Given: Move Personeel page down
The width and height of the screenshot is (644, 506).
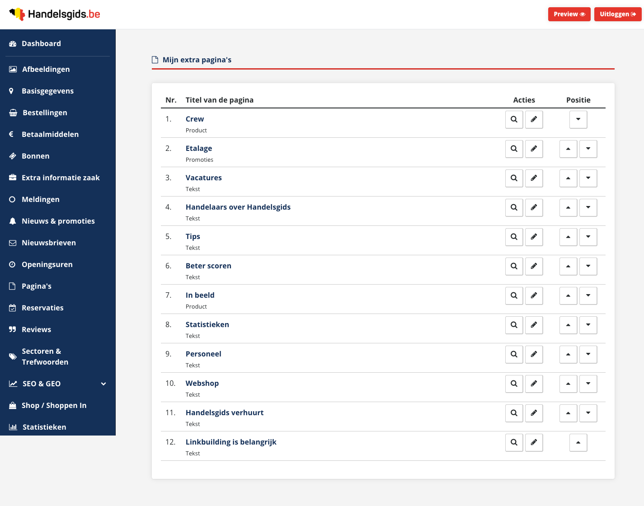Looking at the screenshot, I should tap(588, 354).
